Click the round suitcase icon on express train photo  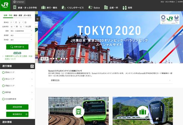point(142,112)
